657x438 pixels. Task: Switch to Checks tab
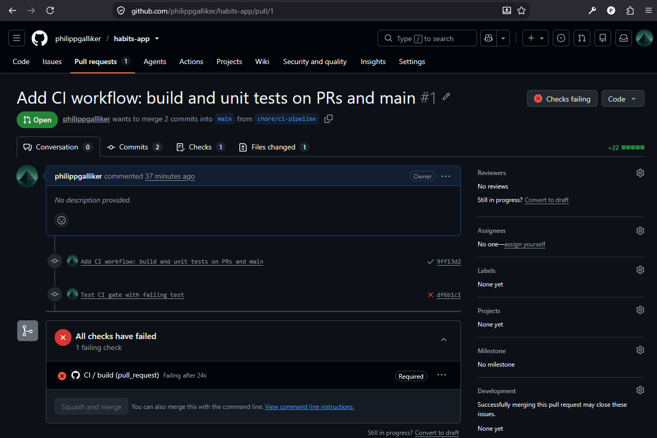pyautogui.click(x=200, y=147)
